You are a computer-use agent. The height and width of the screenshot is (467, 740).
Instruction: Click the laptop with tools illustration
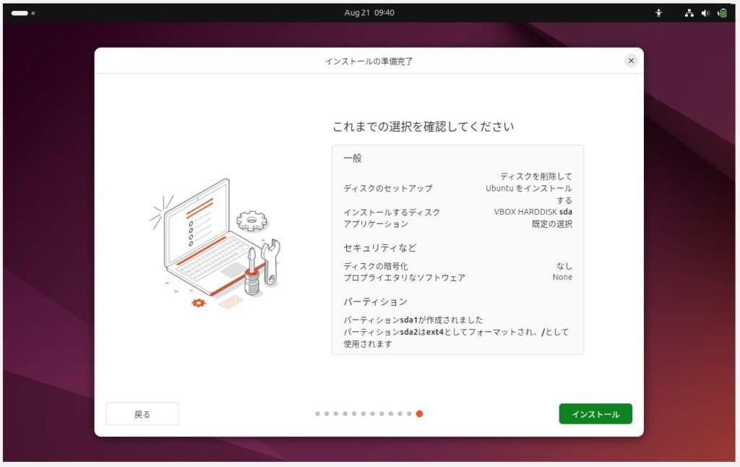coord(215,244)
